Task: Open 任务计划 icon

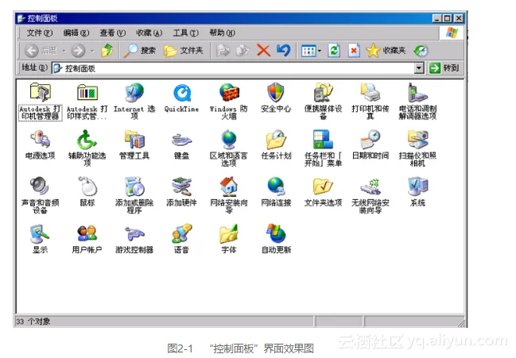Action: coord(276,139)
